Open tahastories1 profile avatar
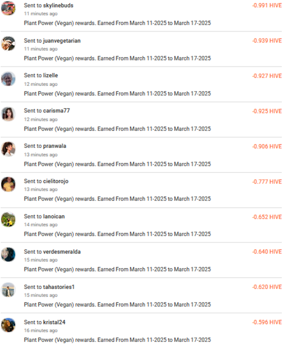The image size is (283, 346). click(8, 290)
